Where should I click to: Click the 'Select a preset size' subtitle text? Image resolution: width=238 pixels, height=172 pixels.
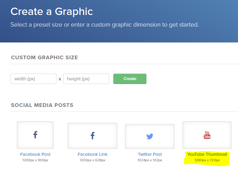tap(104, 25)
